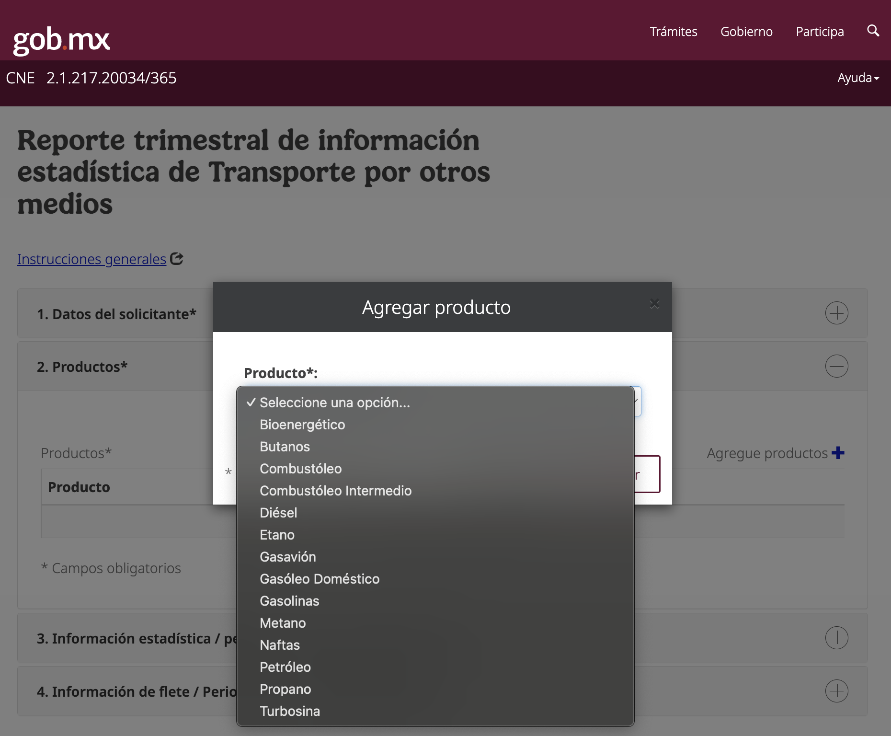The image size is (891, 736).
Task: Select Turbosina from the product list
Action: [x=290, y=711]
